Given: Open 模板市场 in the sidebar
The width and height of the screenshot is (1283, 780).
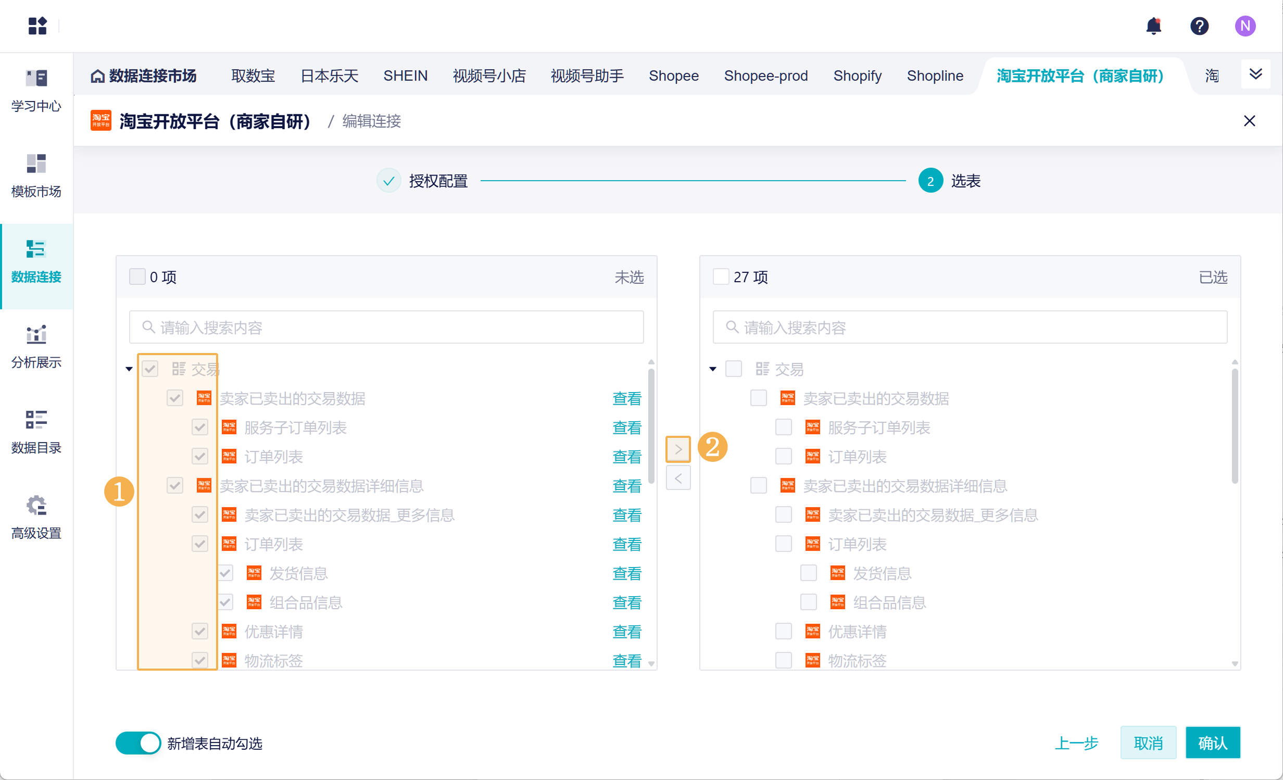Looking at the screenshot, I should pyautogui.click(x=36, y=177).
